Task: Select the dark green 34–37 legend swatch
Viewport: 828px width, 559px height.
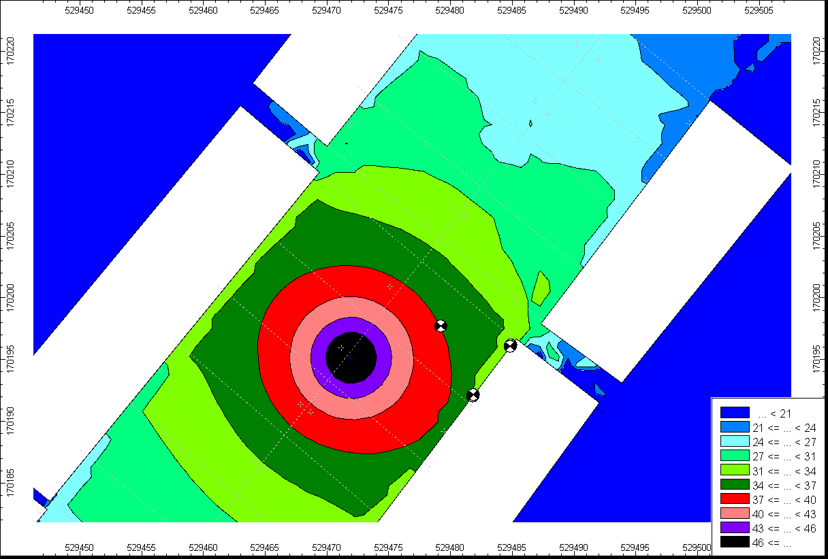Action: [x=735, y=485]
